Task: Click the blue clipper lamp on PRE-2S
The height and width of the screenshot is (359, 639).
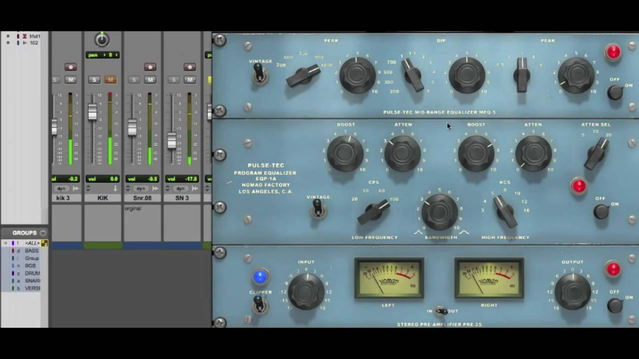Action: 260,277
